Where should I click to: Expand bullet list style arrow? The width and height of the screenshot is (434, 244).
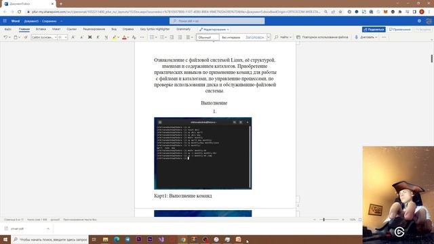coord(156,37)
